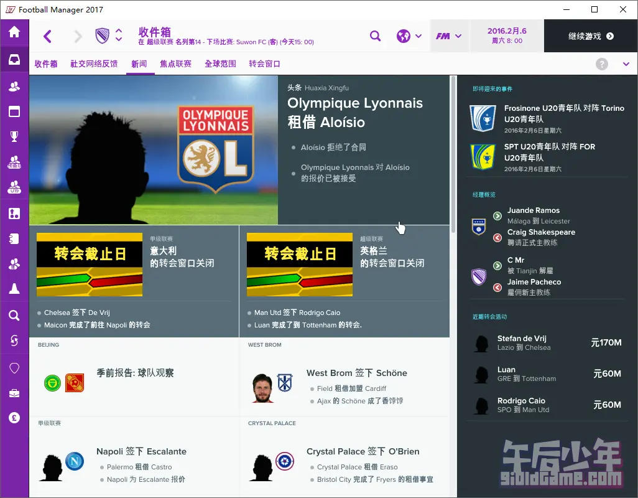Click Man Utd 签下 Rodrigo Caio bullet
The width and height of the screenshot is (638, 498).
(297, 312)
